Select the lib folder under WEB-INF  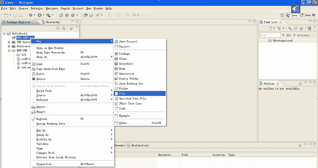(24, 55)
